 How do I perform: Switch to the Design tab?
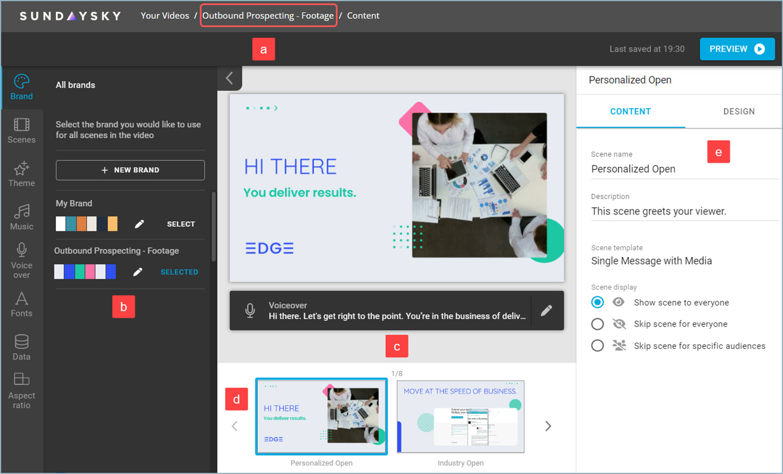click(738, 111)
